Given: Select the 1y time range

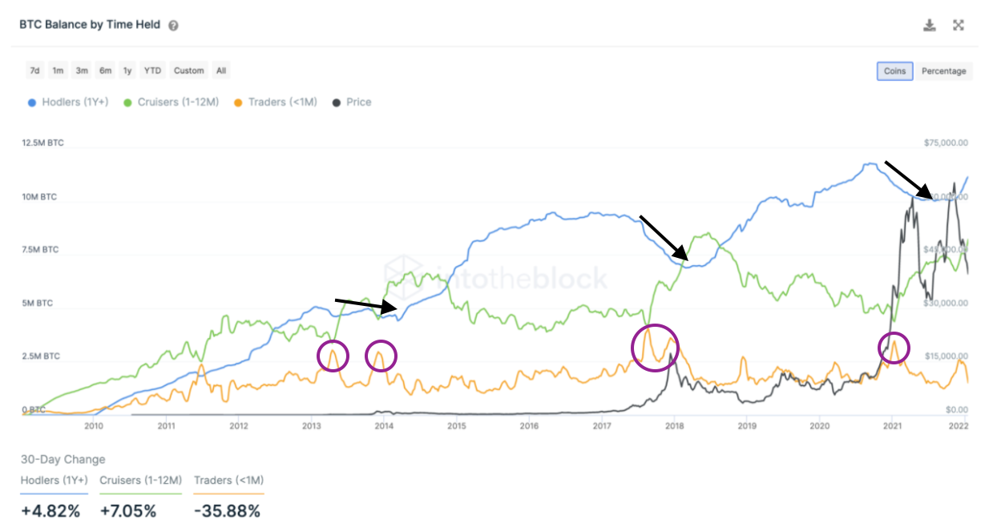Looking at the screenshot, I should click(x=127, y=70).
